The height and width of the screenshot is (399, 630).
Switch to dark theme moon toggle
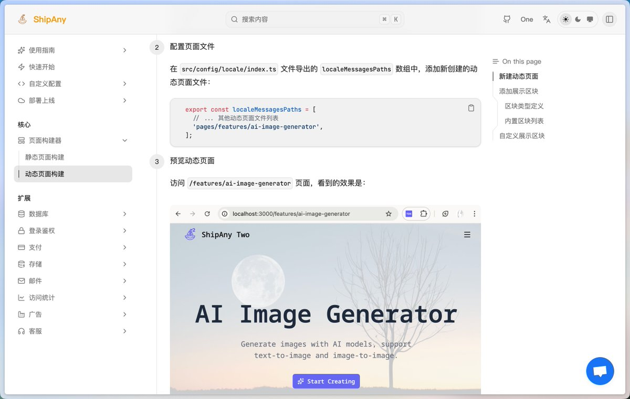578,19
